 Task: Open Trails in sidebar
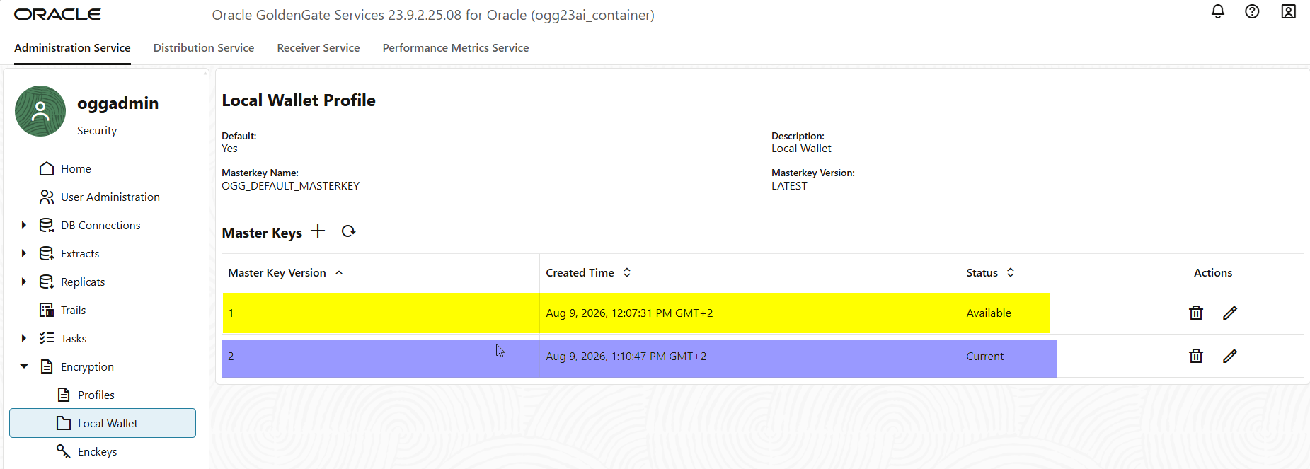pyautogui.click(x=73, y=310)
